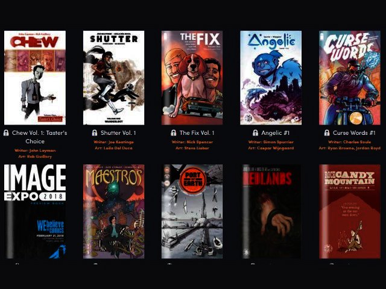Click the Angelic #1 title text

tap(275, 133)
